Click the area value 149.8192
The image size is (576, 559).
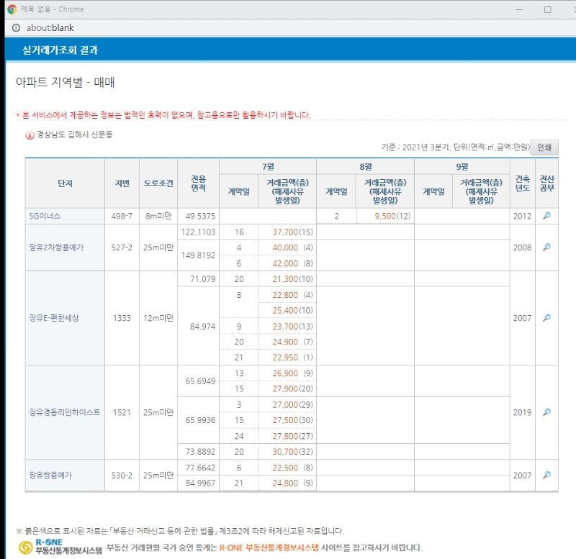[199, 255]
